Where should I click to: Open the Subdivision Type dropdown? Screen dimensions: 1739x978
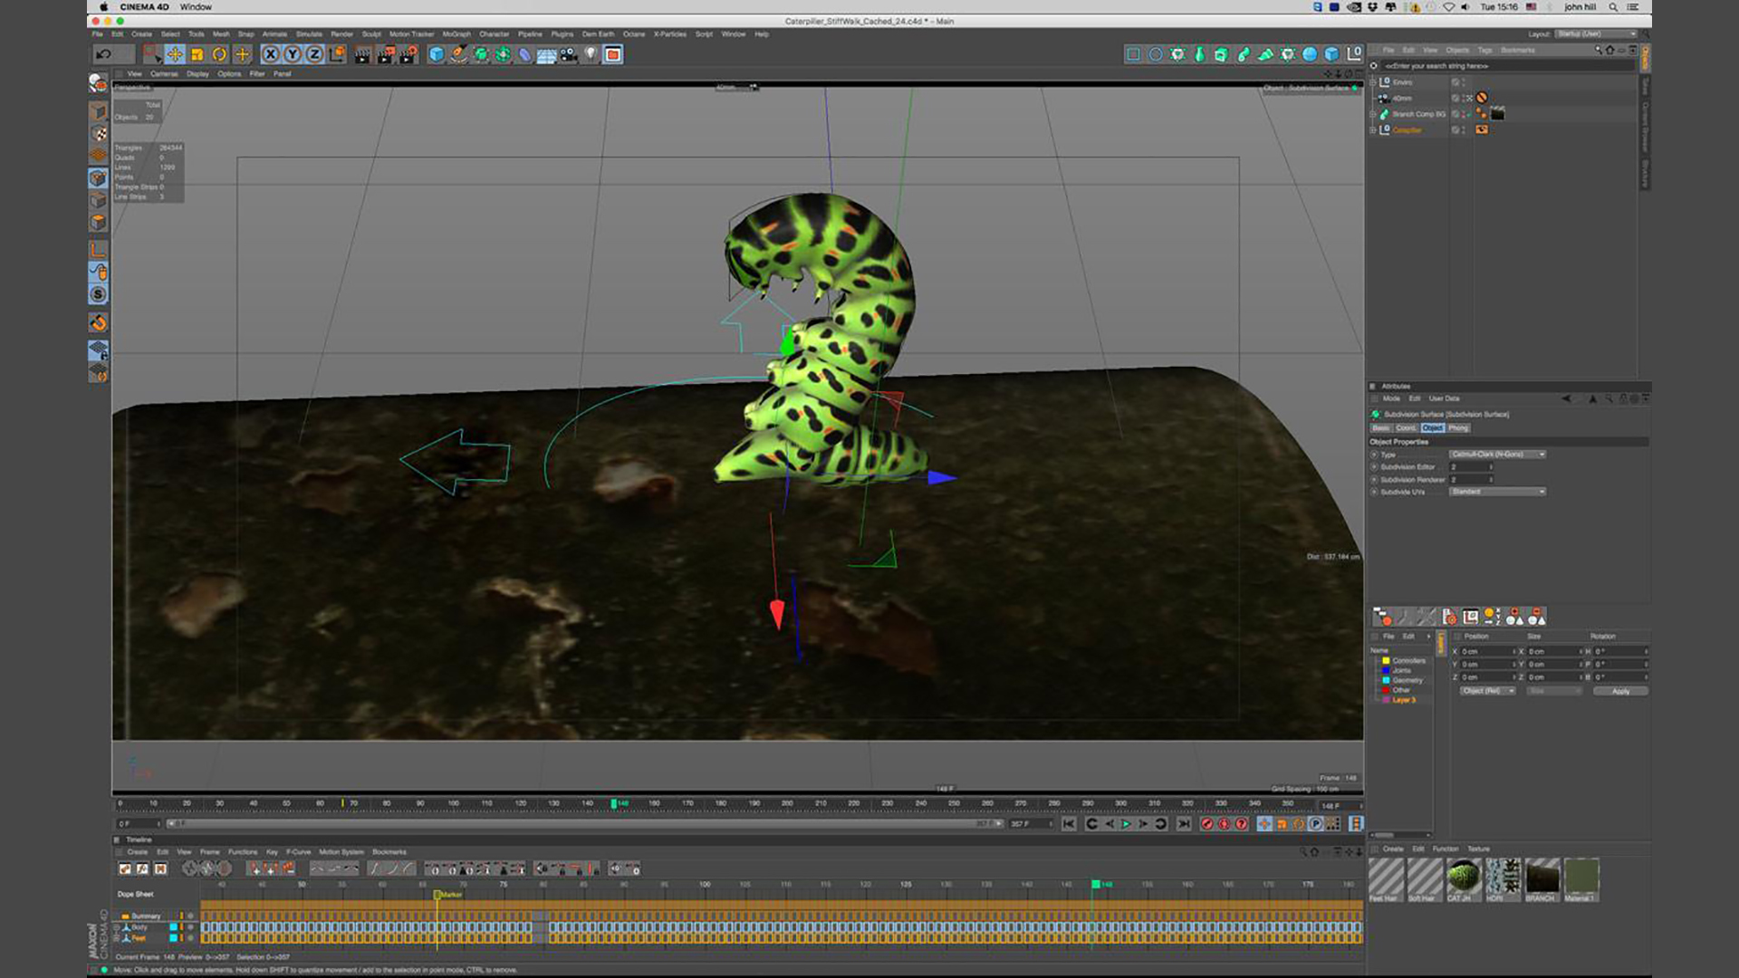click(x=1497, y=455)
